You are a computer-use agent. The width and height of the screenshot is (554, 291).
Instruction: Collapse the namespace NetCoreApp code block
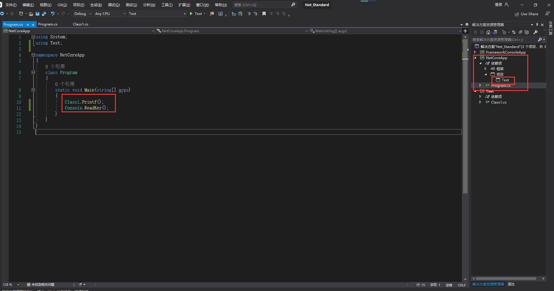33,55
